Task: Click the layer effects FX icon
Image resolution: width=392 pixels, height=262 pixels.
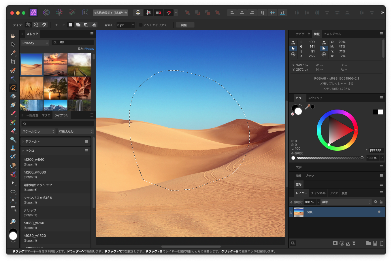Action: point(348,243)
